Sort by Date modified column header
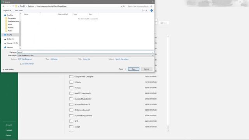Screen dimensions: 249x140 [63, 14]
